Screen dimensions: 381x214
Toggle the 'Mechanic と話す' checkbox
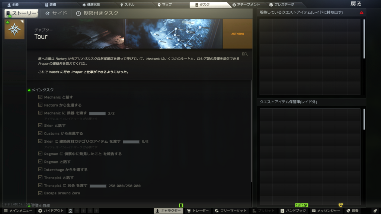point(40,97)
